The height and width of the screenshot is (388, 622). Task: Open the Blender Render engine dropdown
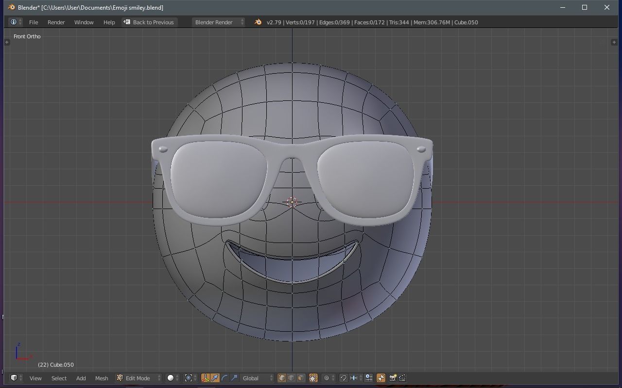tap(218, 22)
